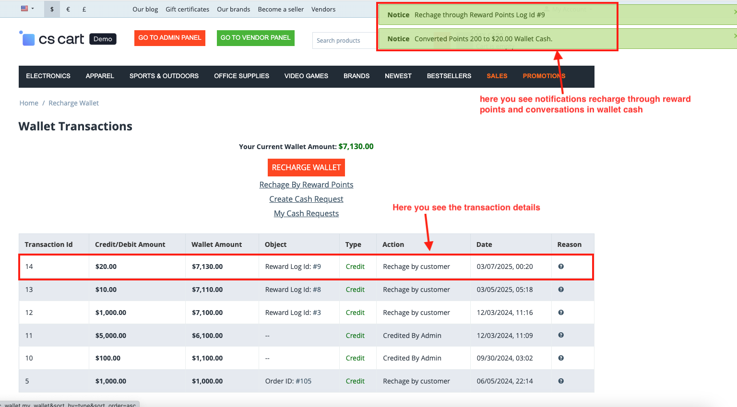Click the reason help icon for transaction 14
Screen dimensions: 737x407
point(560,267)
